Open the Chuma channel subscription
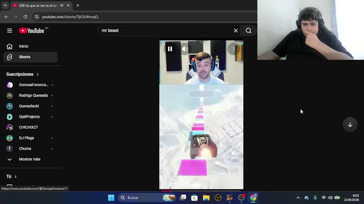Image resolution: width=364 pixels, height=204 pixels. pos(30,148)
